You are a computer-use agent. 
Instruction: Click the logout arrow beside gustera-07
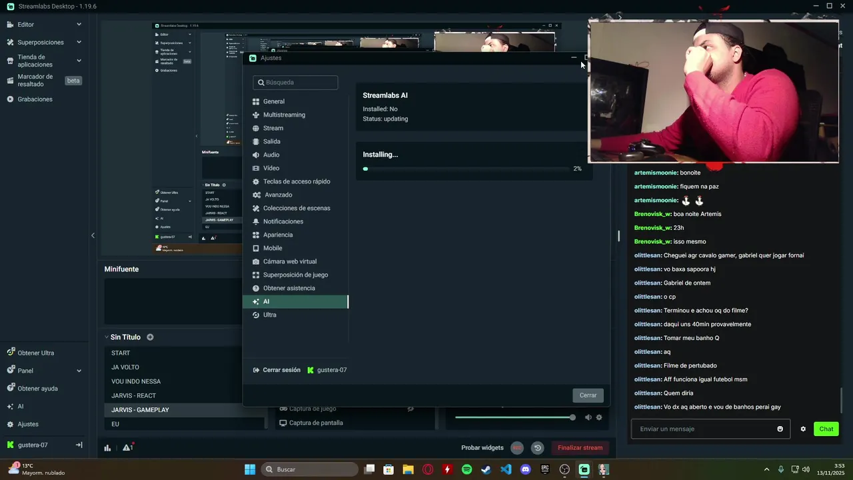pos(79,445)
